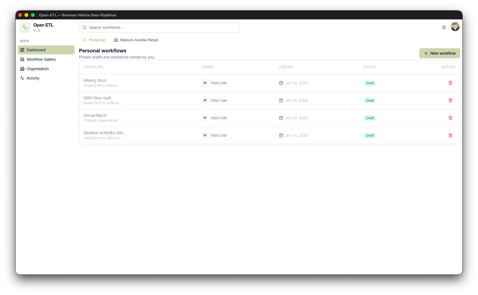
Task: Click the M owner avatar for Missing Stock
Action: pyautogui.click(x=205, y=83)
